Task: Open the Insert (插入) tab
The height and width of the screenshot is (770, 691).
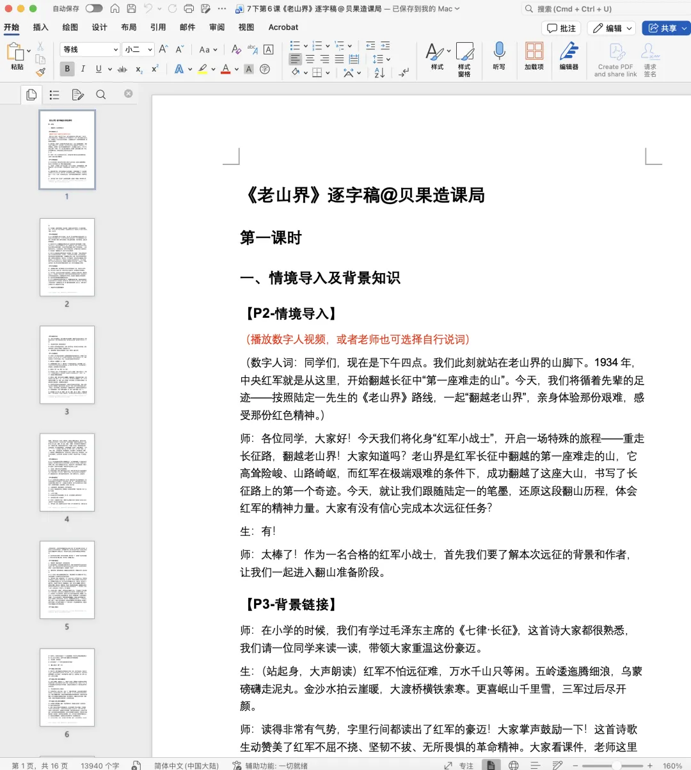Action: (41, 27)
